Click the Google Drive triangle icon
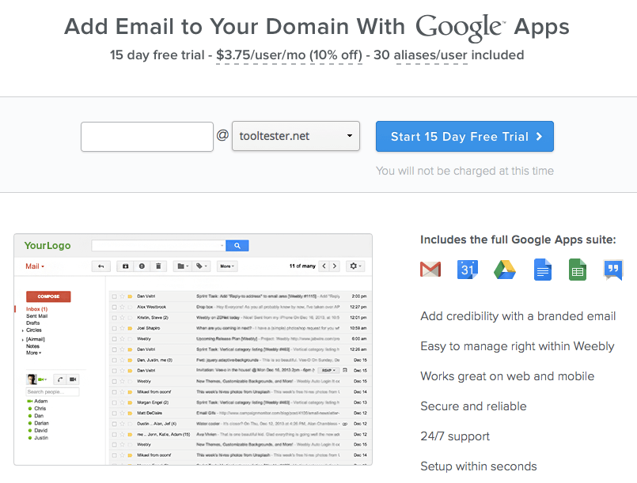Image resolution: width=637 pixels, height=483 pixels. click(505, 270)
